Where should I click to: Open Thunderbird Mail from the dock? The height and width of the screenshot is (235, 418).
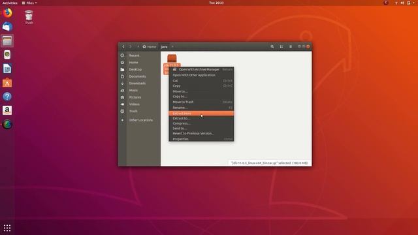tap(7, 27)
